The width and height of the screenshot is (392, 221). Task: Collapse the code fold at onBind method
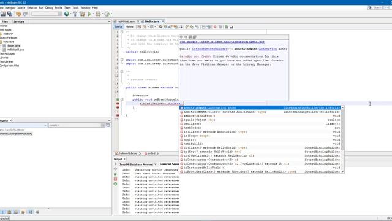122,99
